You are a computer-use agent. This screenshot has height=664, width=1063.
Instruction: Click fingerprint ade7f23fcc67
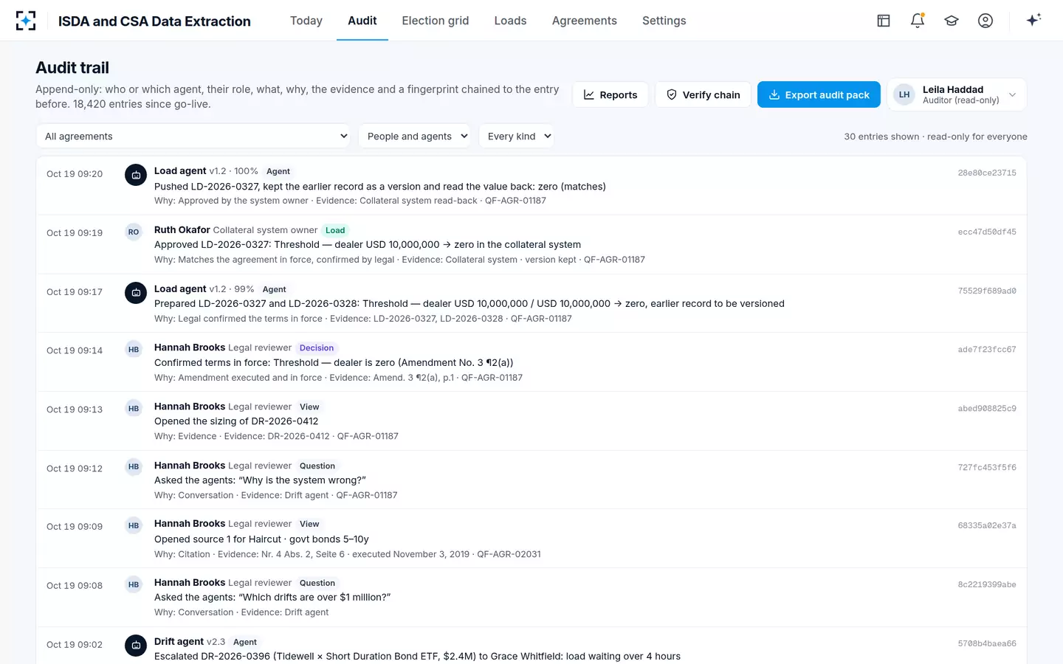tap(987, 349)
